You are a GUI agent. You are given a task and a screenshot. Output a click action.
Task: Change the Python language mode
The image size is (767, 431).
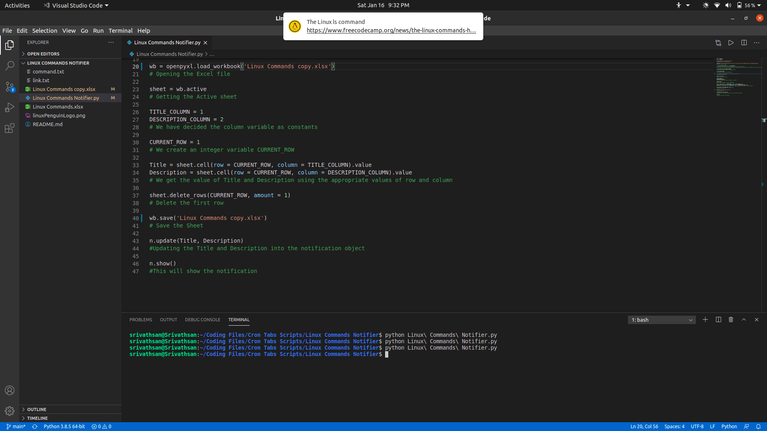pos(729,427)
